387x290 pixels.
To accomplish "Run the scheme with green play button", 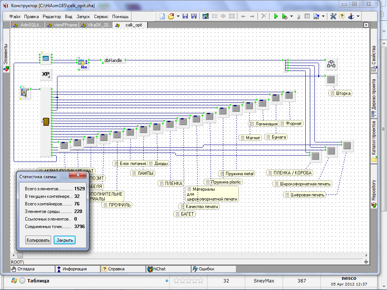I will coord(276,16).
